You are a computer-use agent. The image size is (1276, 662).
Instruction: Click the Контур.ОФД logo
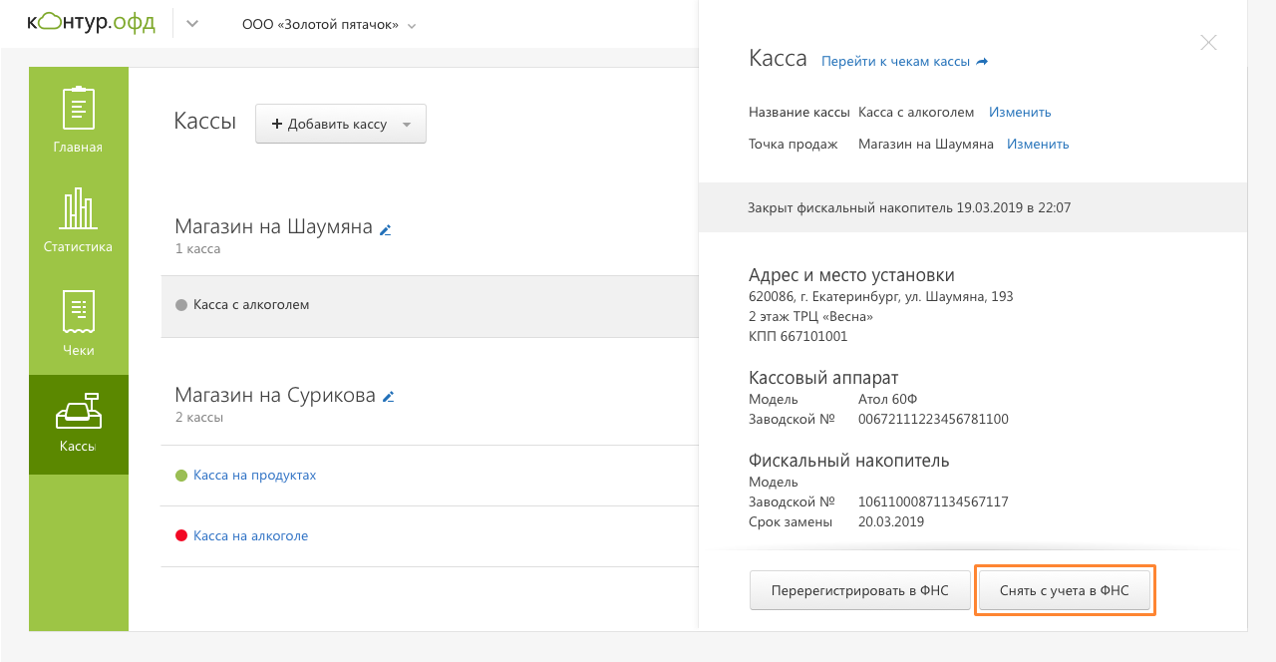pyautogui.click(x=91, y=23)
